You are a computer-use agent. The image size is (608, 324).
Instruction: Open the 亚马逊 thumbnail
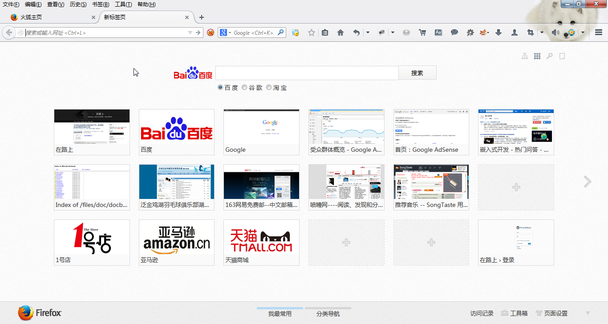[x=177, y=243]
